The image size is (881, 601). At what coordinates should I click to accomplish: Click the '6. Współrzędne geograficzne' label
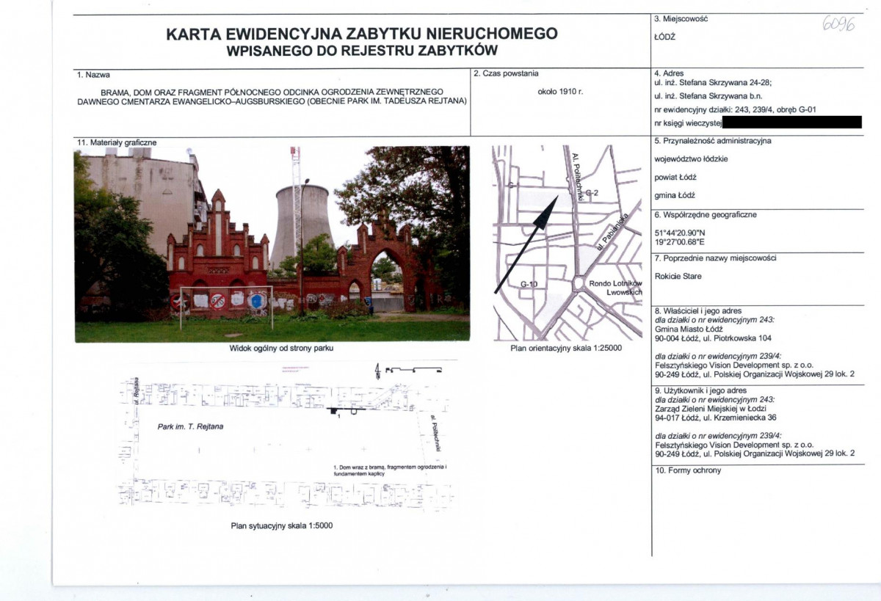tap(705, 215)
